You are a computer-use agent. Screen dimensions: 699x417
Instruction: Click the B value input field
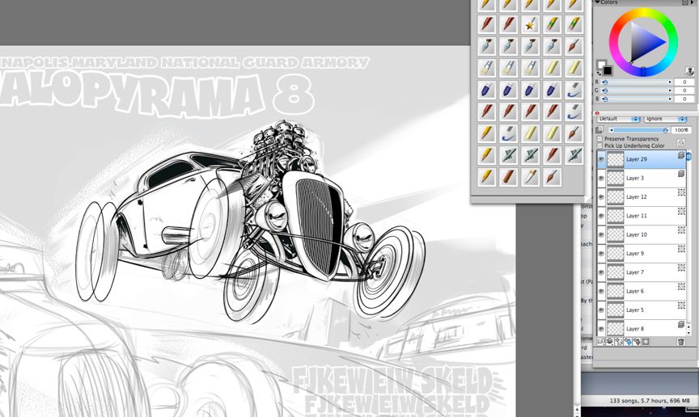[684, 99]
